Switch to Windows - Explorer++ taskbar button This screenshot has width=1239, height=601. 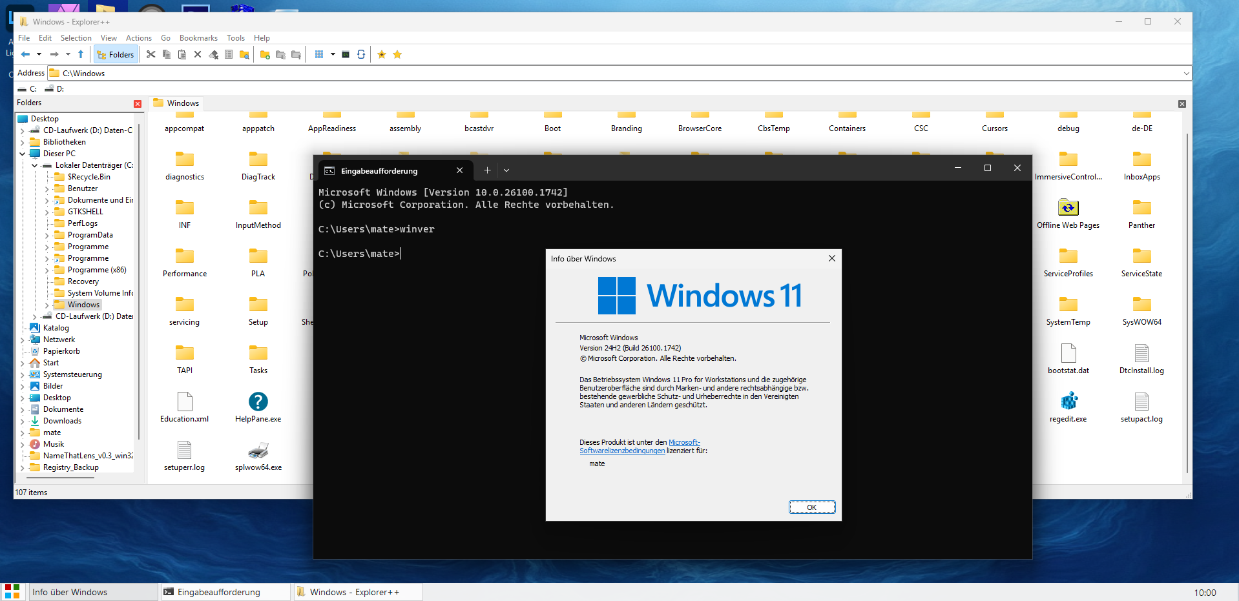click(359, 592)
